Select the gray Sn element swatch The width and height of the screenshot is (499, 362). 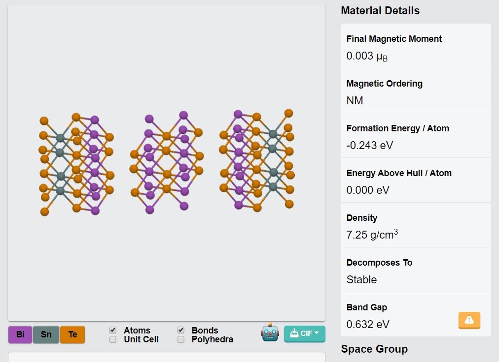[46, 334]
